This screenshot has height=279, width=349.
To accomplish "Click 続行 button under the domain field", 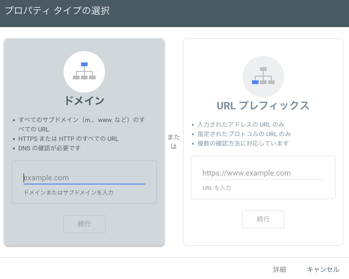I will [84, 224].
